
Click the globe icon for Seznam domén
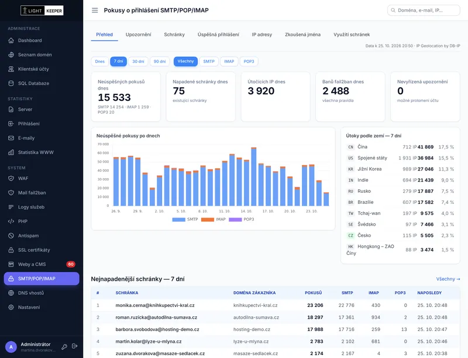11,54
